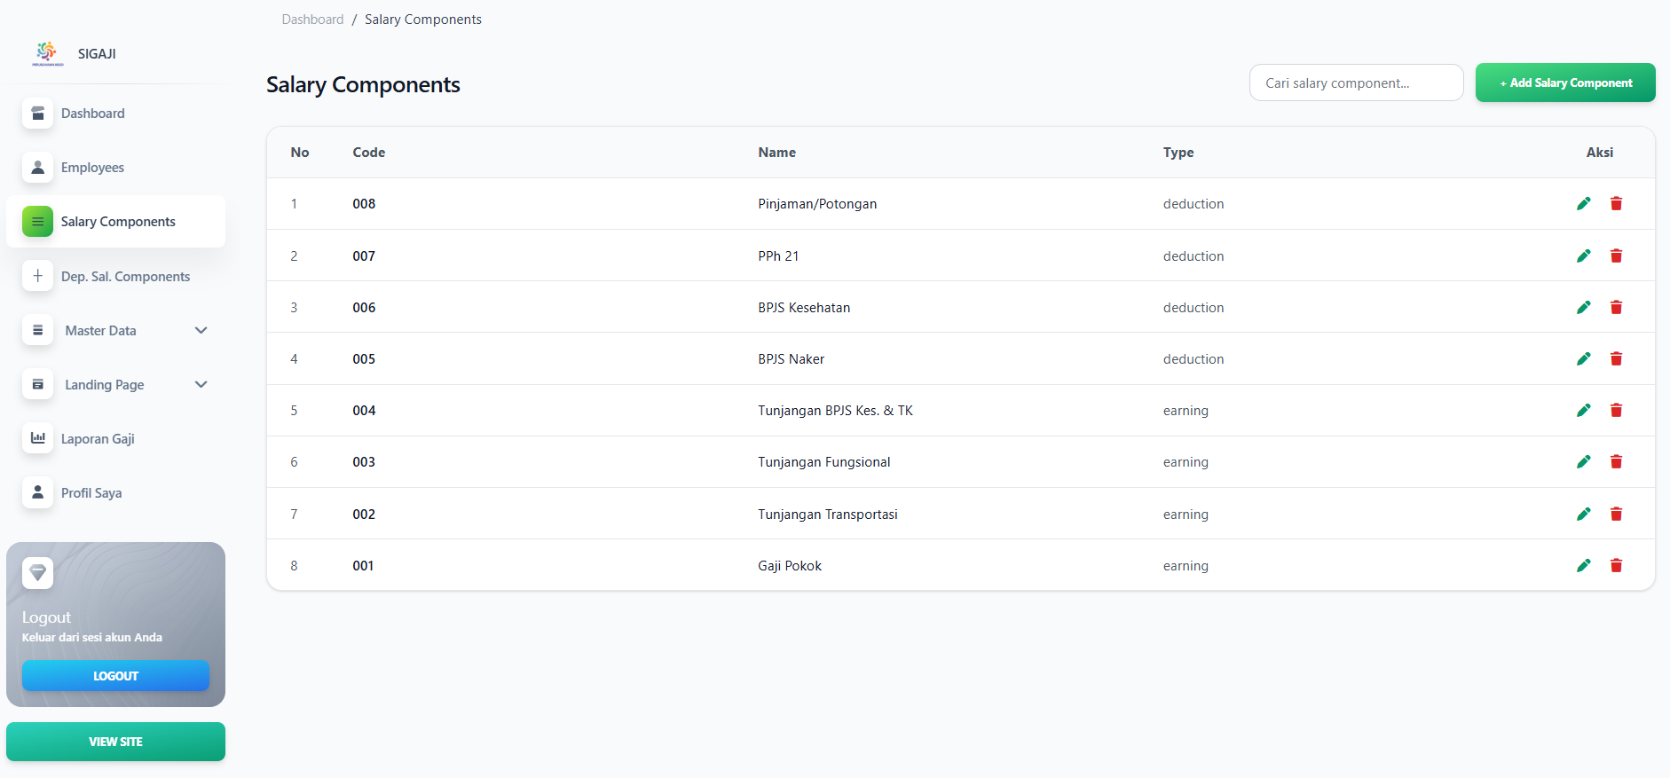Screen dimensions: 1670x778
Task: Click the Laporan Gaji chart icon
Action: pos(37,438)
